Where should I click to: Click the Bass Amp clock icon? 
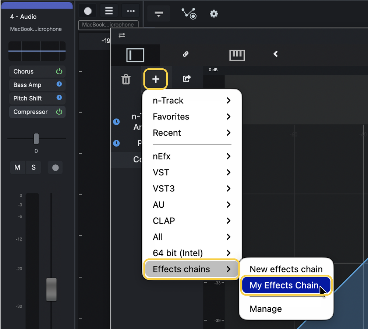[x=59, y=84]
